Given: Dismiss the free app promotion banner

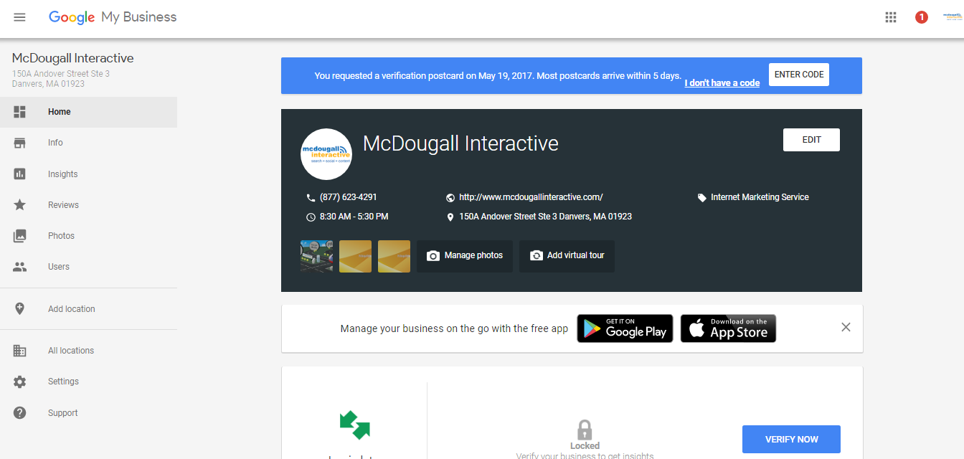Looking at the screenshot, I should pyautogui.click(x=846, y=327).
